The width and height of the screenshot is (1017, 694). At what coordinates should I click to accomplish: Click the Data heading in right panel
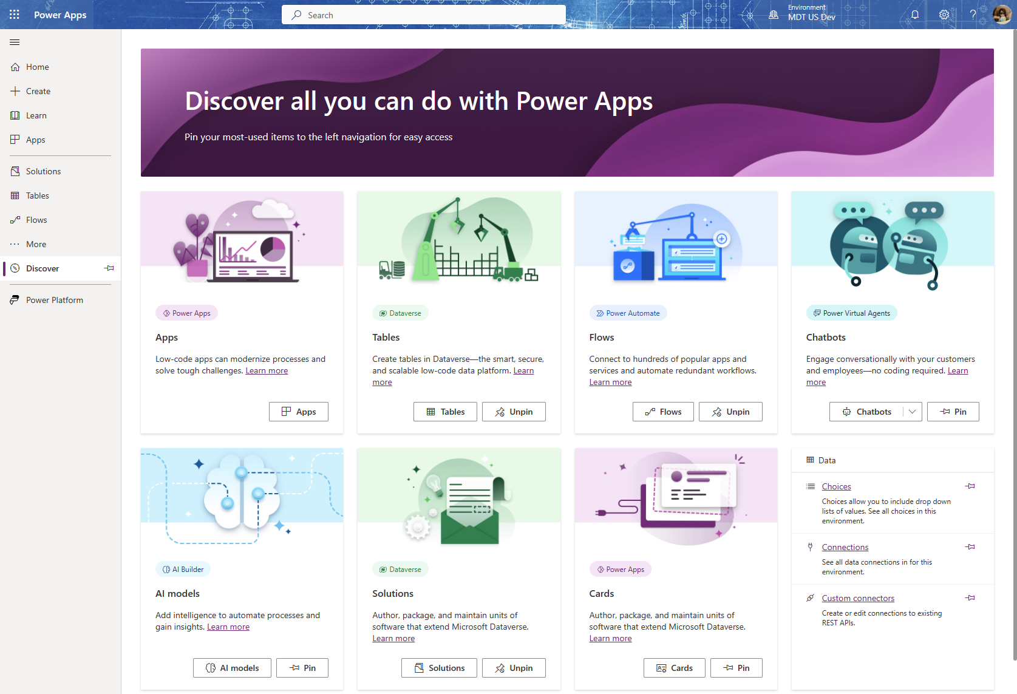coord(826,460)
